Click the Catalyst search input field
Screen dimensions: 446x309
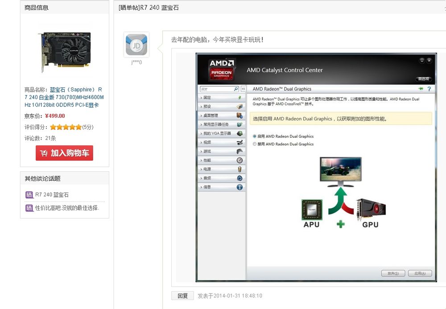coord(217,89)
